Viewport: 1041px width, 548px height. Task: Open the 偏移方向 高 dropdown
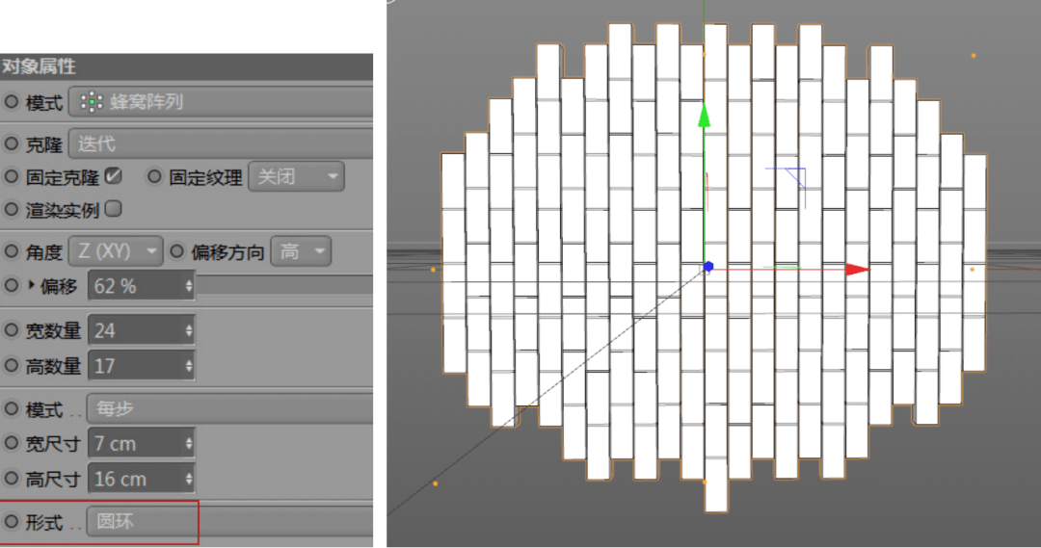click(x=301, y=251)
